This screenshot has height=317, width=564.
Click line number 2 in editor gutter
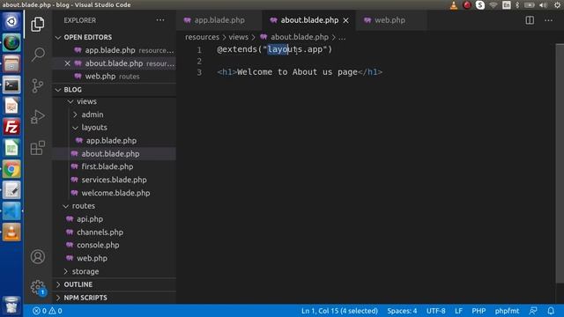pos(199,61)
